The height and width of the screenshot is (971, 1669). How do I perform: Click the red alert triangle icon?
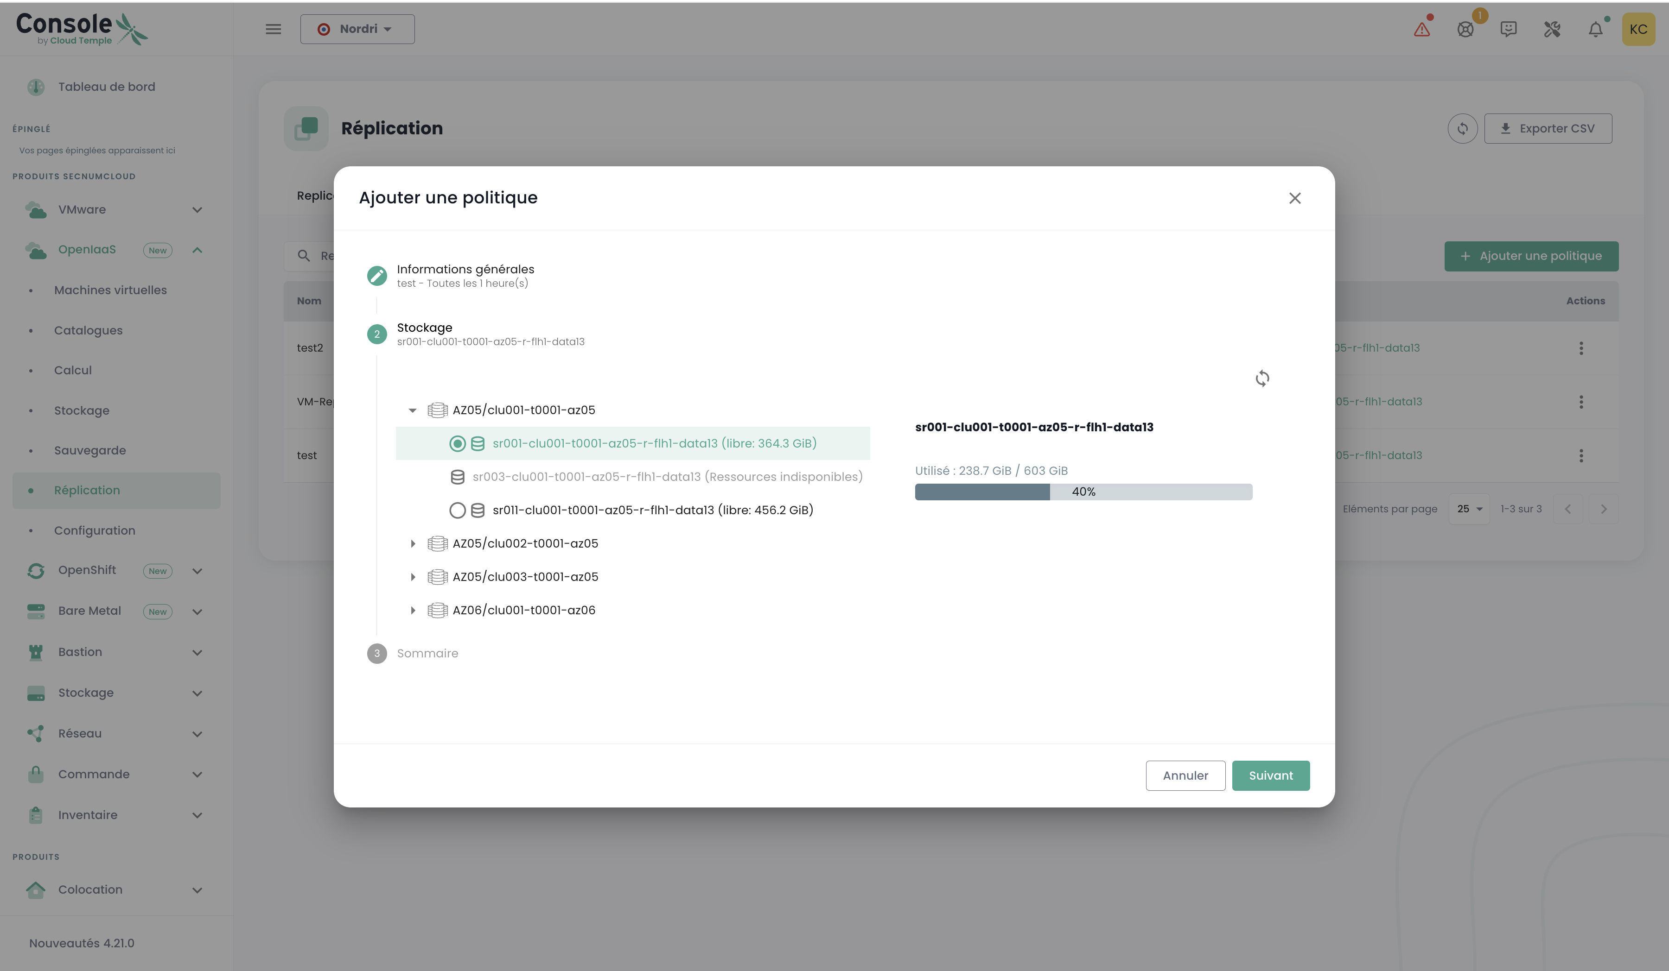pyautogui.click(x=1421, y=29)
